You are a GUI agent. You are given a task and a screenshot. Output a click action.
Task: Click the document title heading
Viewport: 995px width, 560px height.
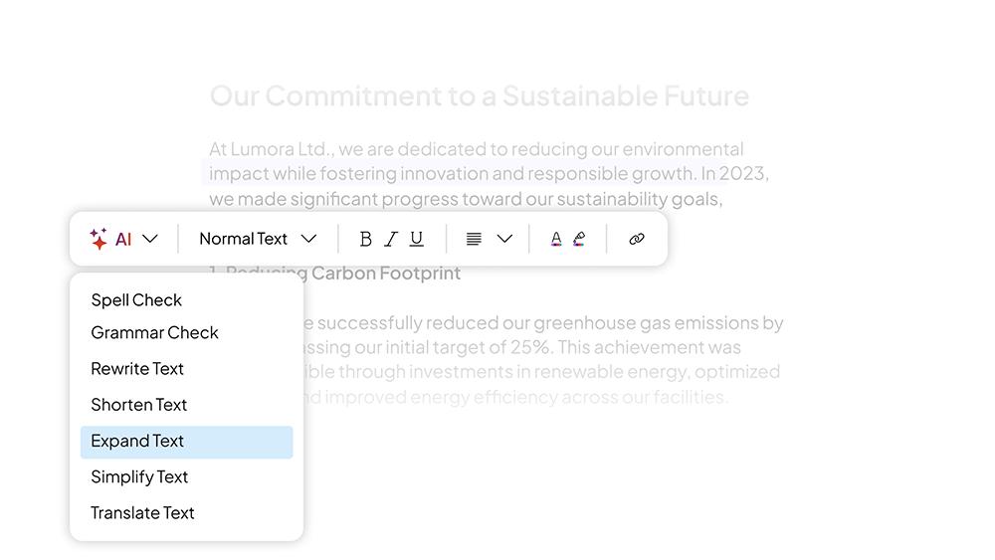(x=480, y=96)
